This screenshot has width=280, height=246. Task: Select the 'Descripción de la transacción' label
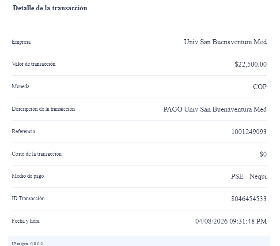coord(43,109)
